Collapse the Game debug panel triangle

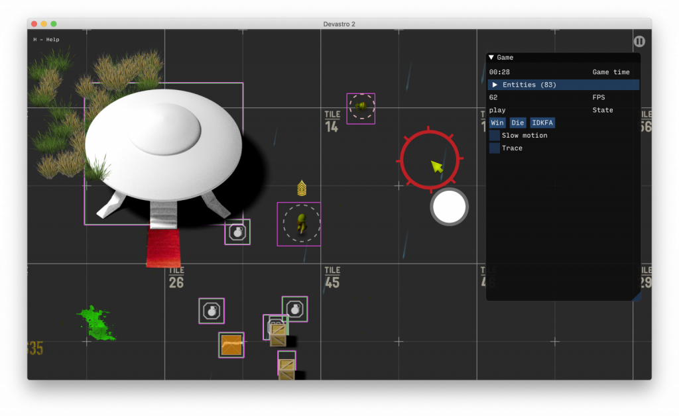pos(491,58)
